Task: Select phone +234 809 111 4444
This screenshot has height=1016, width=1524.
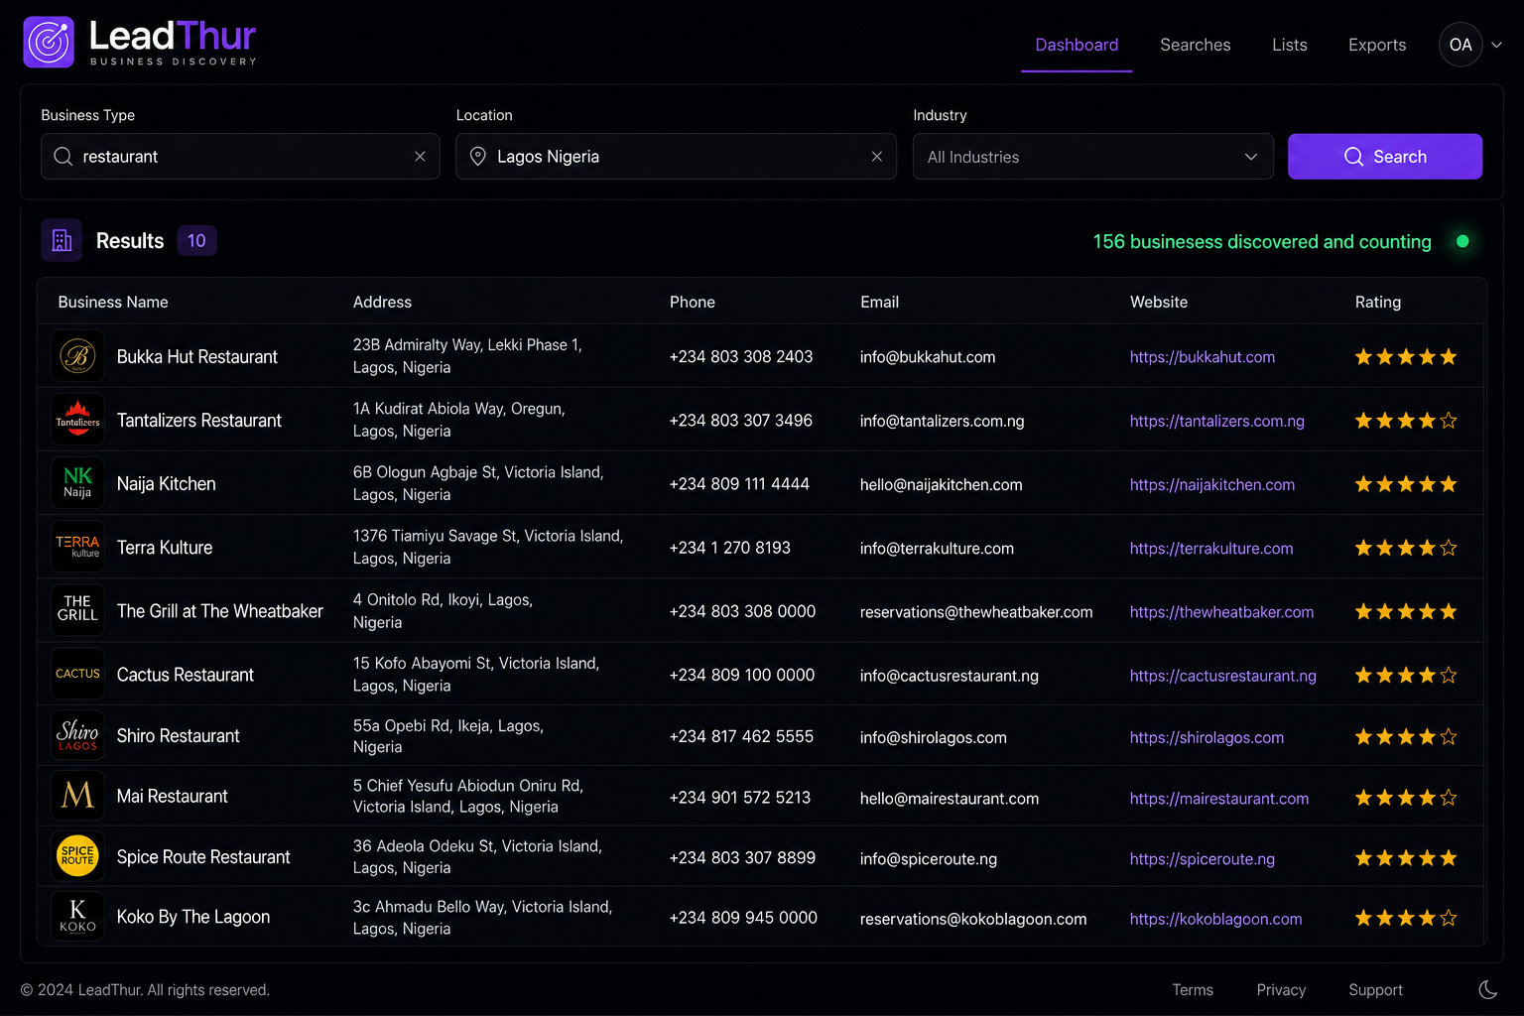Action: click(739, 484)
